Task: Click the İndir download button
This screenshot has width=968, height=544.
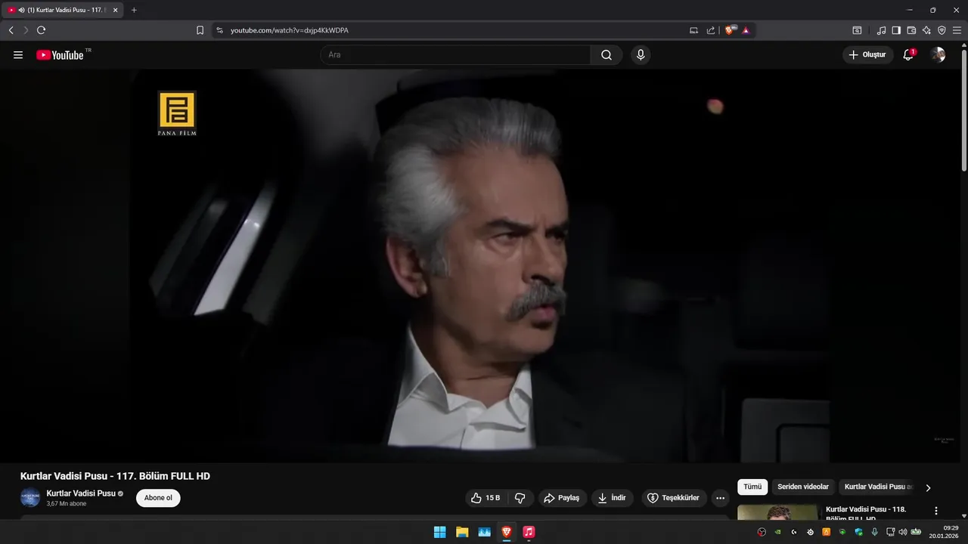Action: coord(612,498)
